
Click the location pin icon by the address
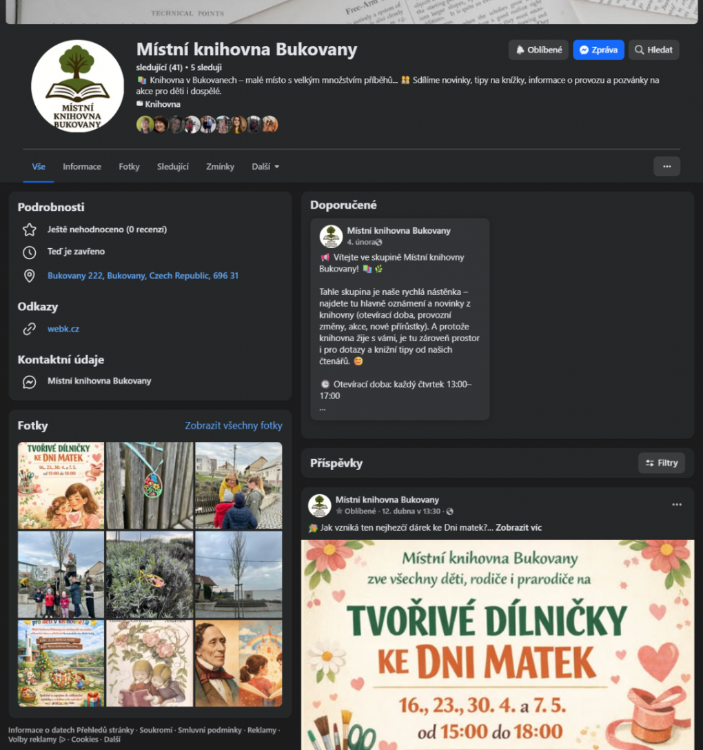point(30,276)
